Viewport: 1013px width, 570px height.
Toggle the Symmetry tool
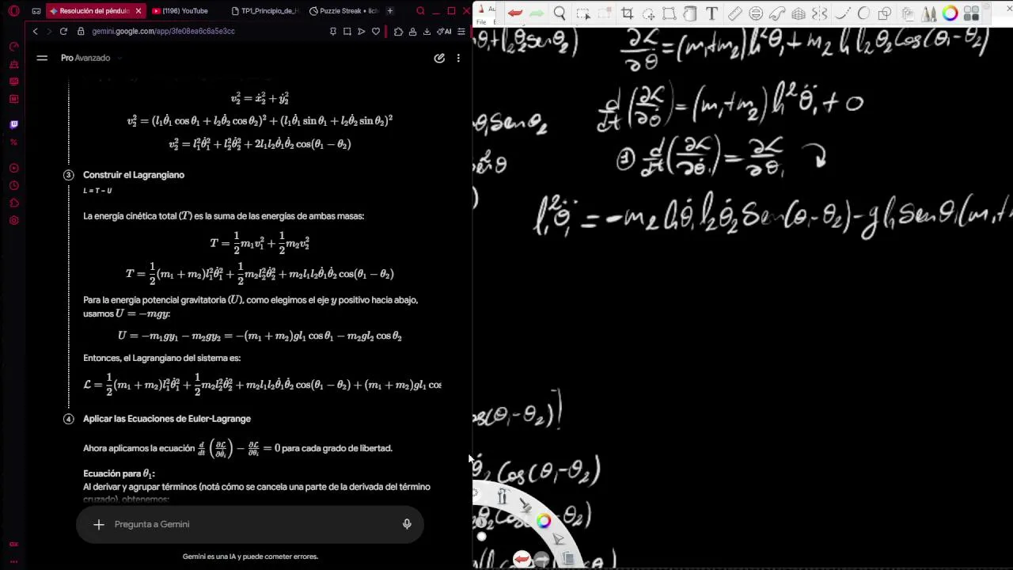tap(819, 13)
